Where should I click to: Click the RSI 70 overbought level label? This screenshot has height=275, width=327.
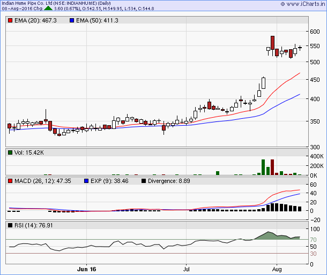313,240
